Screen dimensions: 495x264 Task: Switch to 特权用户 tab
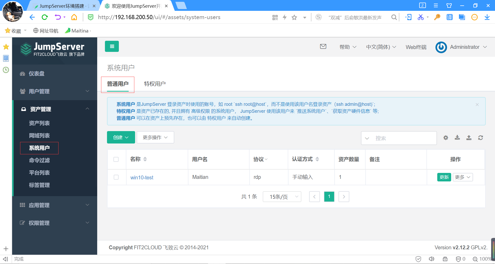point(155,84)
